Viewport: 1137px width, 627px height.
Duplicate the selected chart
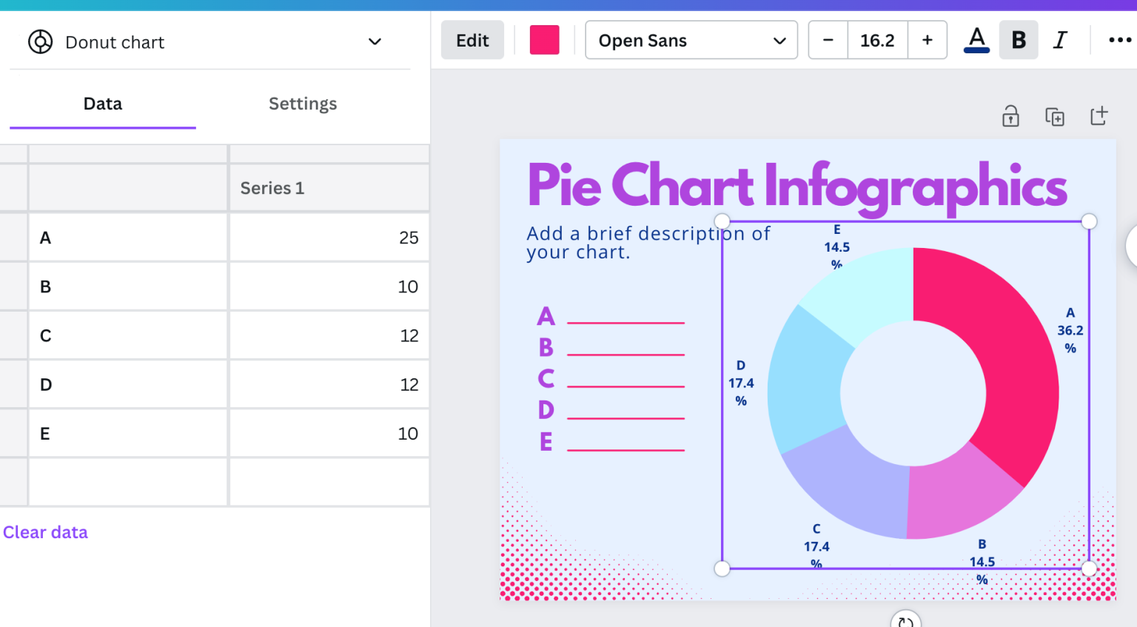coord(1054,116)
